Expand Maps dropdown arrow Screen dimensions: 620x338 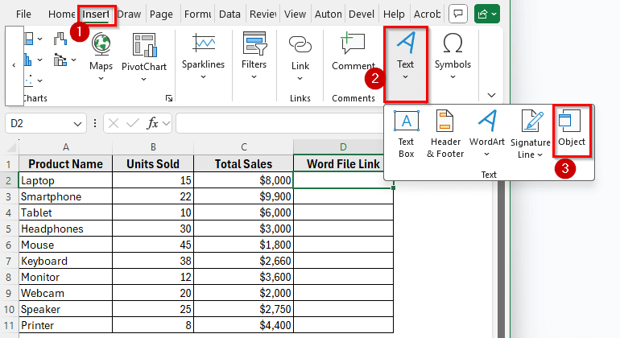[101, 79]
